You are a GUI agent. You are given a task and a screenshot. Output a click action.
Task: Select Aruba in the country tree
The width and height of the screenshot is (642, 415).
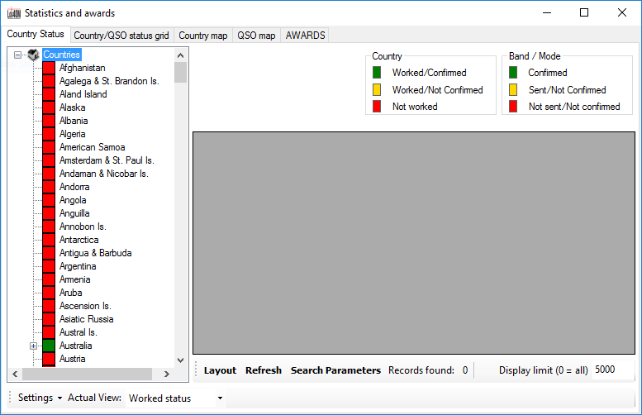pyautogui.click(x=71, y=293)
